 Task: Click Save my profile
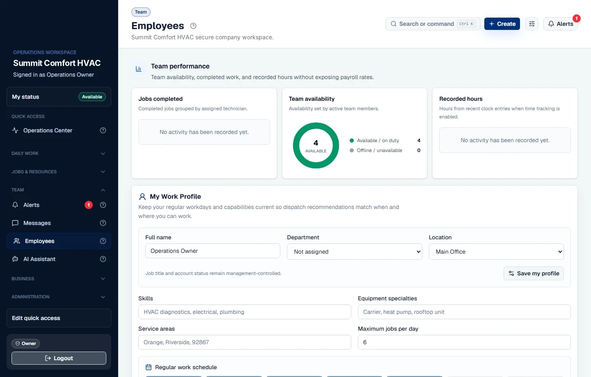[534, 273]
